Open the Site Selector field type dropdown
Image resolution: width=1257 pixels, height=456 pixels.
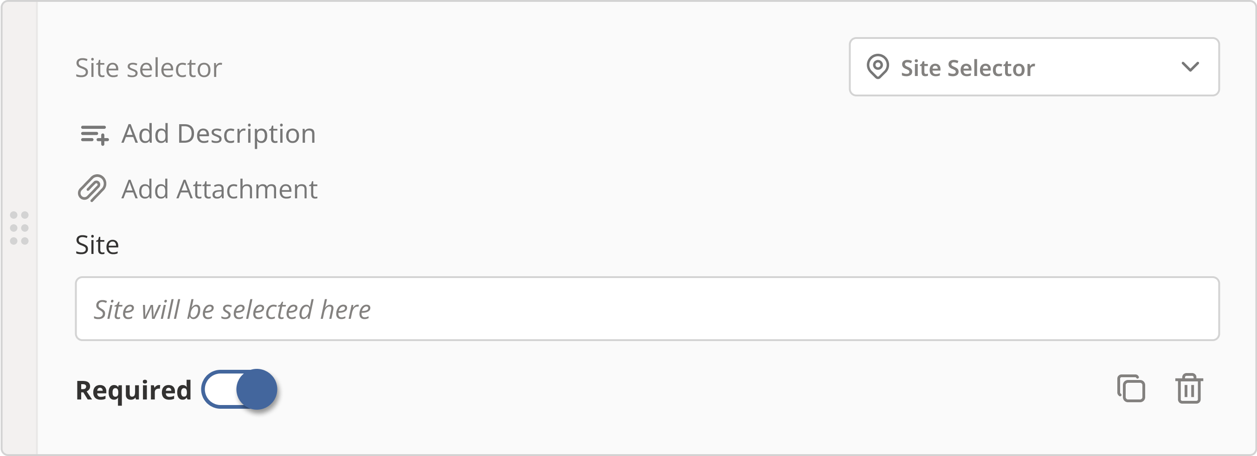click(1034, 67)
